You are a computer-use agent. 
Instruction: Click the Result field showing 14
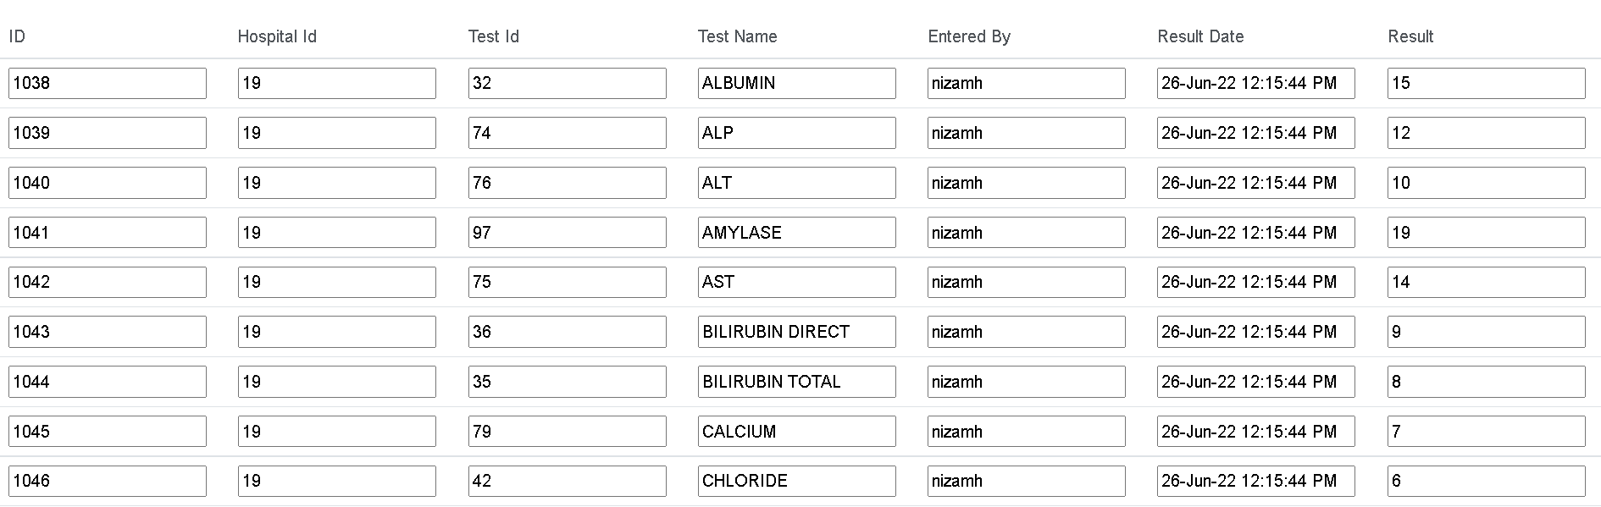click(1486, 282)
